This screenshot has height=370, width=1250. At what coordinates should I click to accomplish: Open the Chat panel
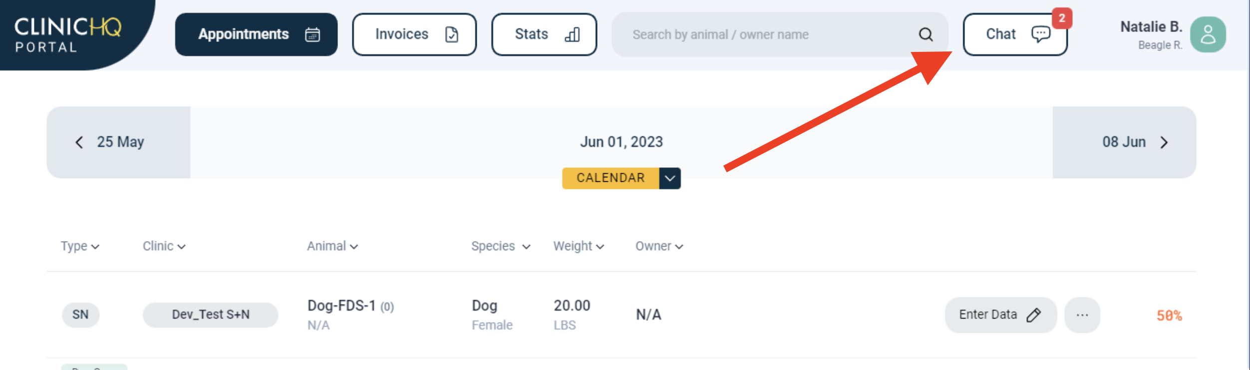coord(1014,34)
